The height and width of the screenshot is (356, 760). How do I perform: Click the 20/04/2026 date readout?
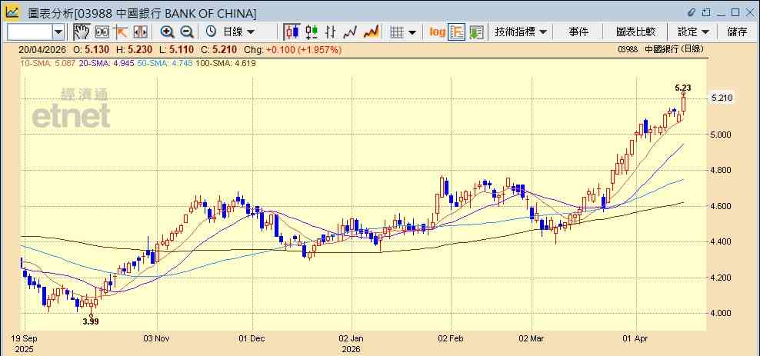tap(42, 49)
